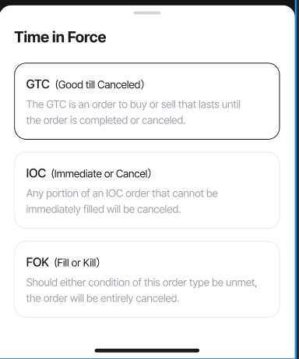
Task: Select the GTC Good till Canceled option
Action: click(x=147, y=101)
